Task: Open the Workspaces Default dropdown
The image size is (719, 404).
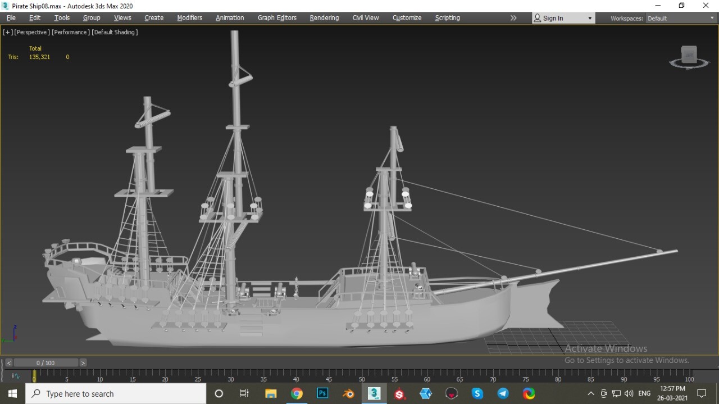Action: (680, 19)
